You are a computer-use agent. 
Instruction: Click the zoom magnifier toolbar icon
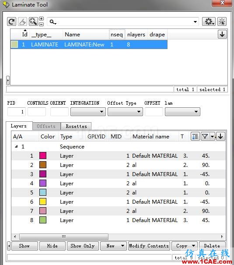(33, 21)
